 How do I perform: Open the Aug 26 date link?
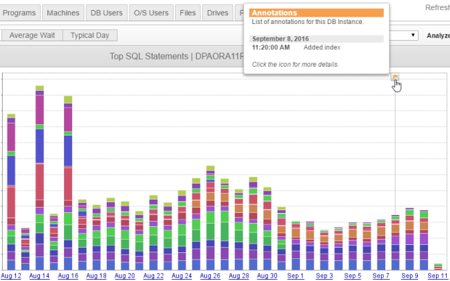pyautogui.click(x=210, y=276)
